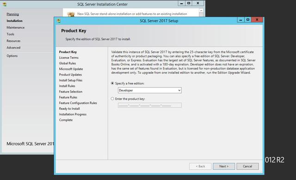Minimize the SQL Server 2017 Setup window
The image size is (296, 180).
point(240,20)
